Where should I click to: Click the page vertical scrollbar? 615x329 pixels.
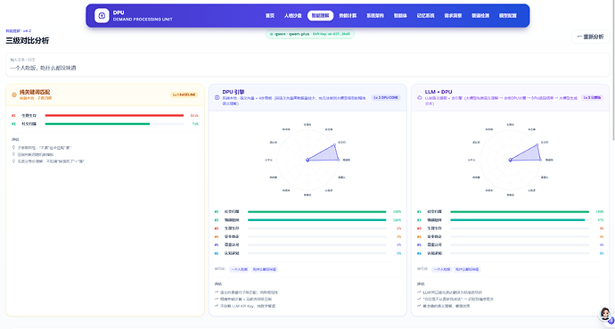pos(613,70)
